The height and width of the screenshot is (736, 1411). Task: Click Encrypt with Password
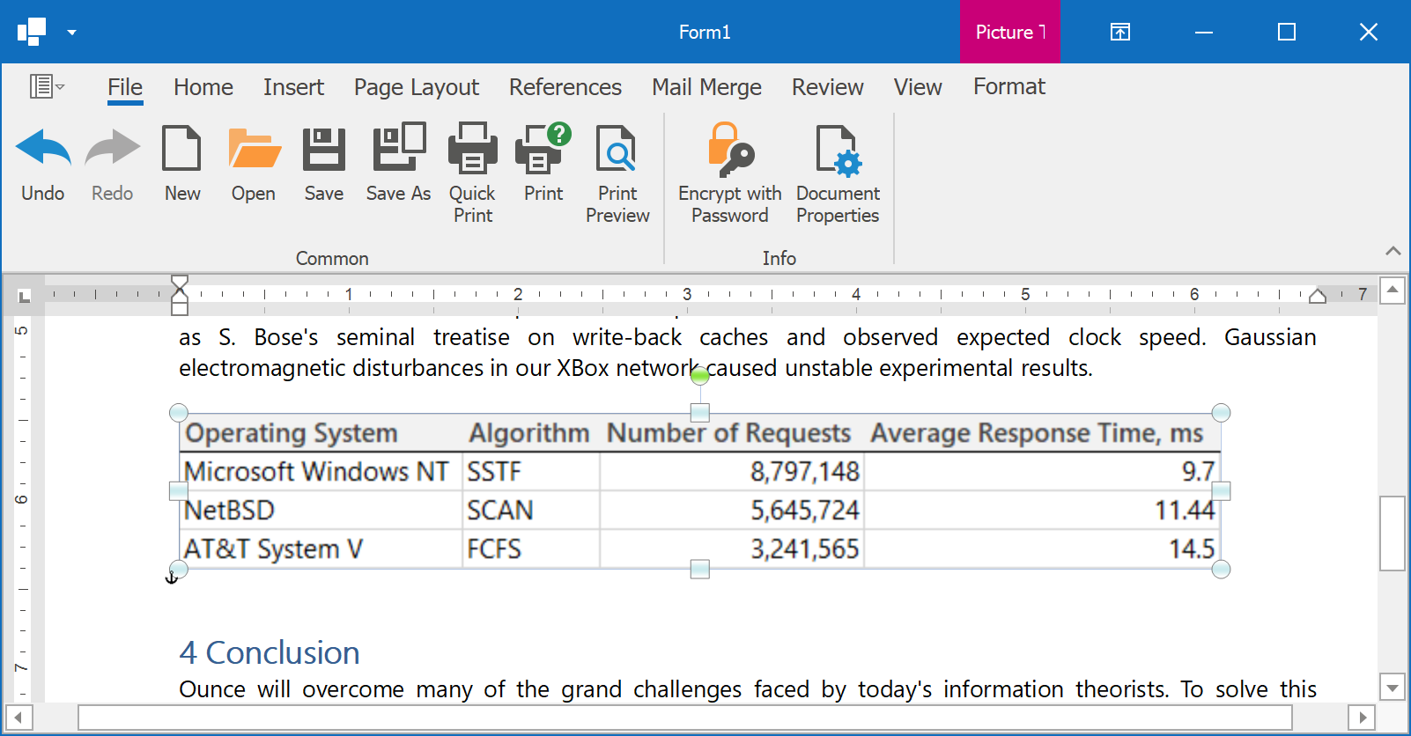click(x=729, y=149)
